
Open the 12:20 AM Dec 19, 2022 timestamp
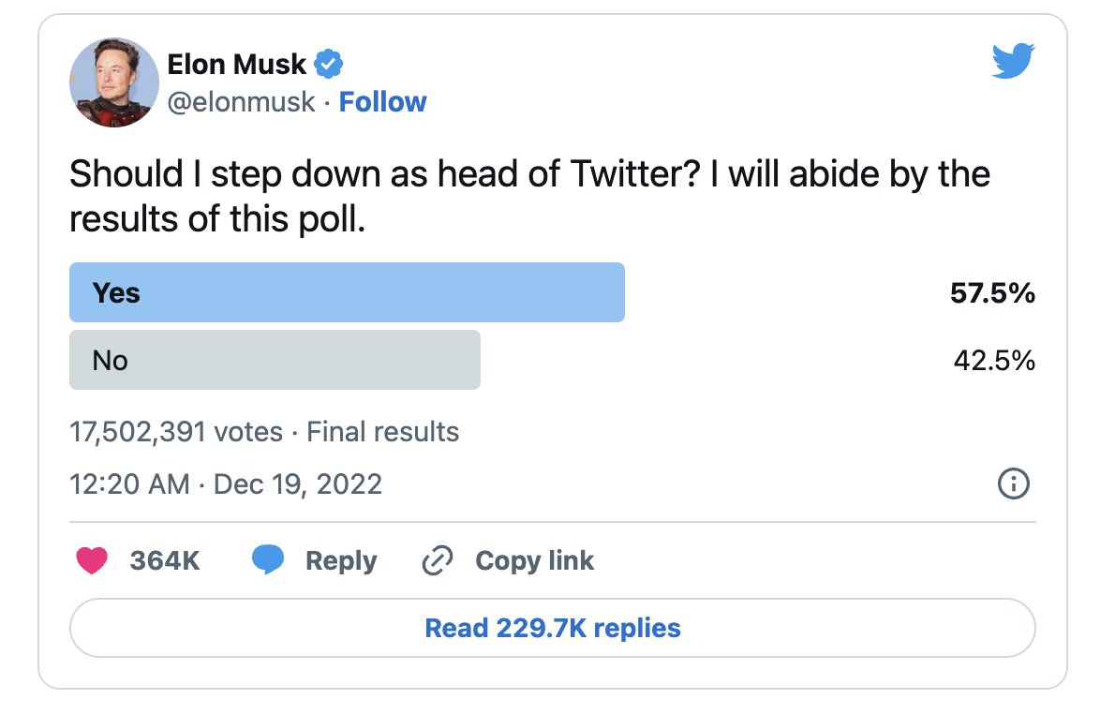tap(226, 483)
